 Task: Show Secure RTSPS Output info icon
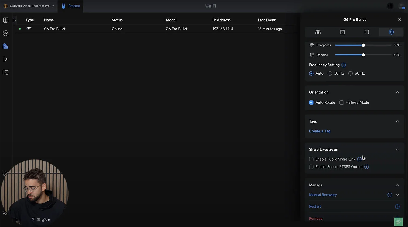click(366, 167)
